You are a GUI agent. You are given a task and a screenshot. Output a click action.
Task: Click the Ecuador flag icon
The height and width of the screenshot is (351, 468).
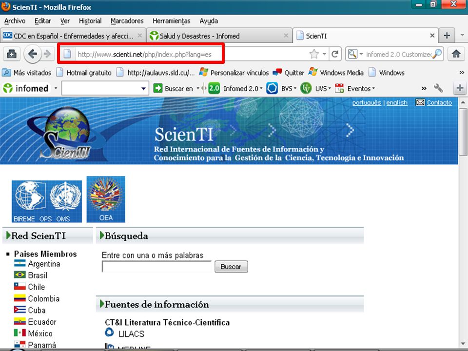click(x=19, y=321)
